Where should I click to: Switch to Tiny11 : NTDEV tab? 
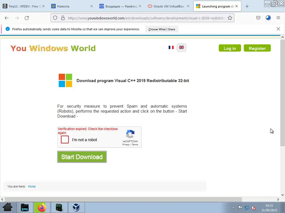[24, 6]
